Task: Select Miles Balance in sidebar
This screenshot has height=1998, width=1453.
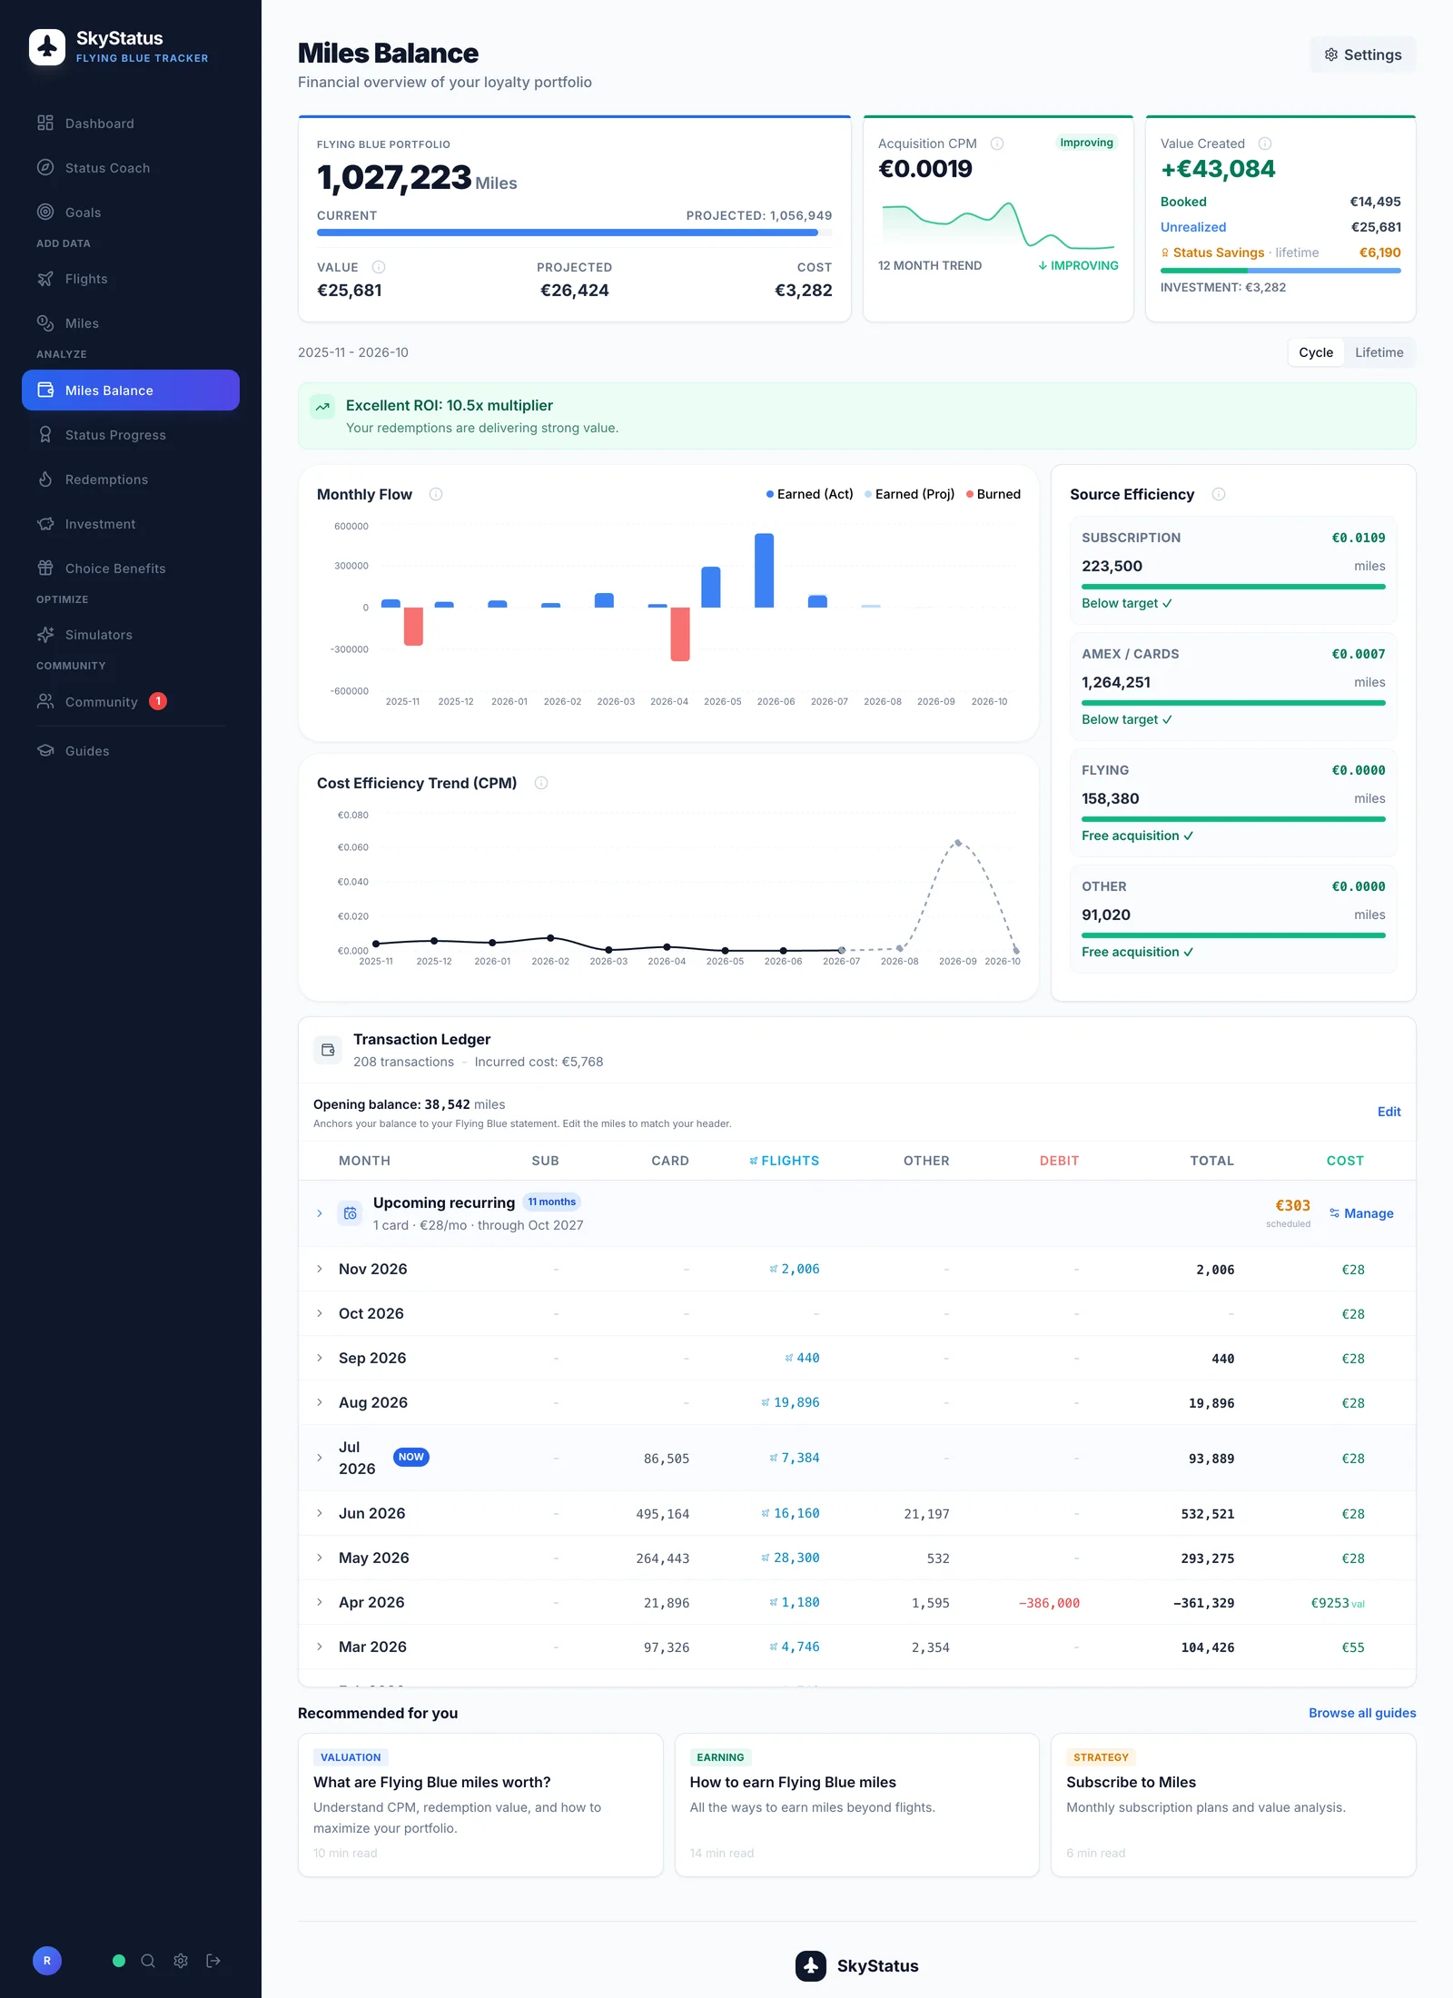Action: [x=131, y=391]
